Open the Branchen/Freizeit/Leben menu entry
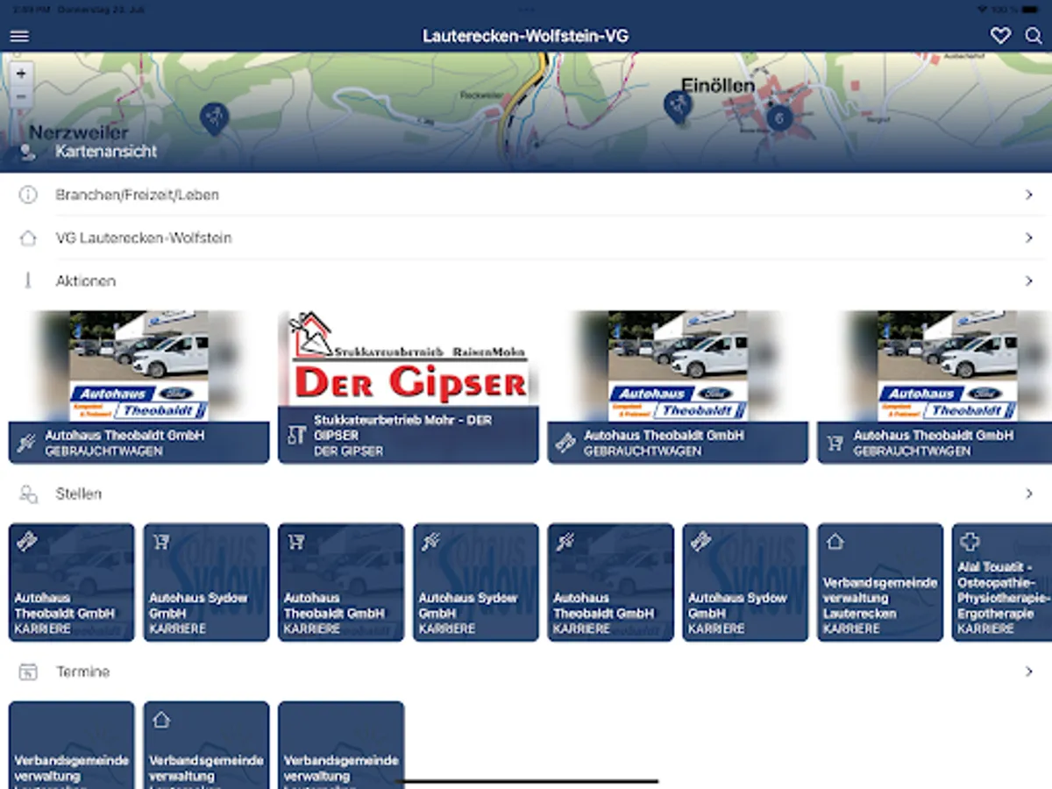Screen dimensions: 1052x789 pos(526,195)
